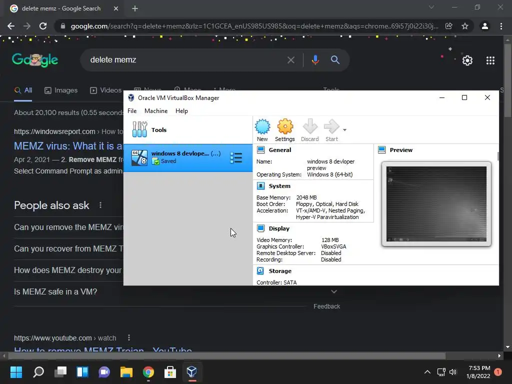
Task: Click the System section header
Action: (x=279, y=186)
